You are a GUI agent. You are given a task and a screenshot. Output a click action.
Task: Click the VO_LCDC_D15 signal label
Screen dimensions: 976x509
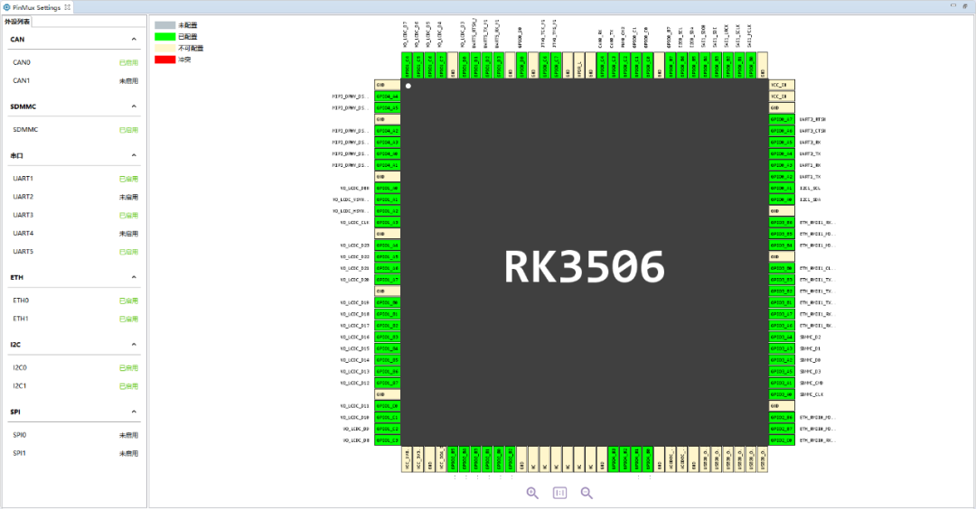point(355,348)
